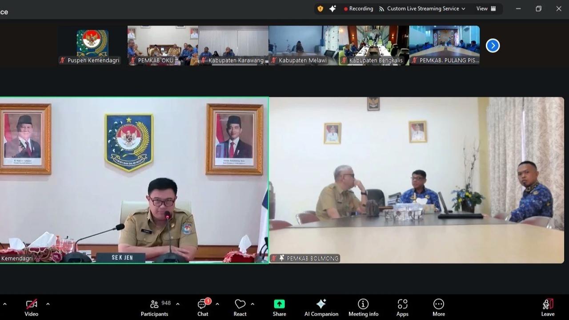Select Kabupaten Melawi video thumbnail
Viewport: 569px width, 320px height.
pyautogui.click(x=304, y=45)
